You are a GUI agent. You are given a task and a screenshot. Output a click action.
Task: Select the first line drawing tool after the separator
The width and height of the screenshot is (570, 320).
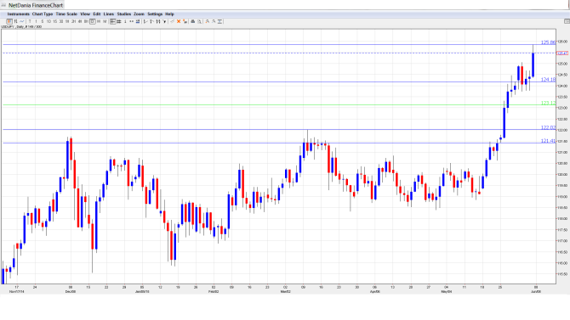(x=145, y=22)
